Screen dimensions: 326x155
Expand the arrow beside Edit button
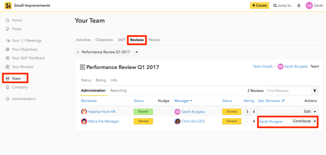click(315, 112)
